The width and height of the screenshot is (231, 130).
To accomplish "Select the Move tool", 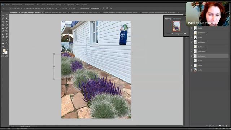I will tap(3, 16).
